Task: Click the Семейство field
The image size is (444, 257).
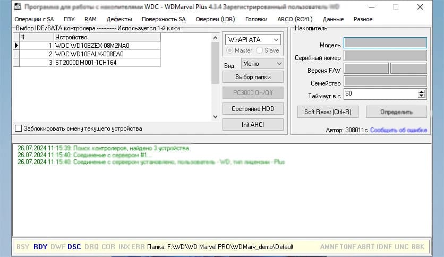Action: 385,81
